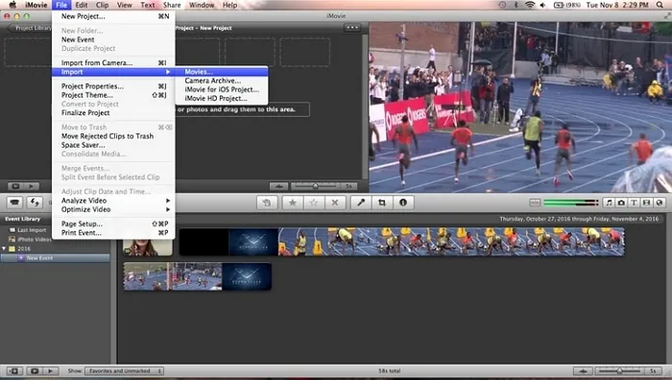
Task: Unmark selection with the hollow star
Action: click(314, 202)
